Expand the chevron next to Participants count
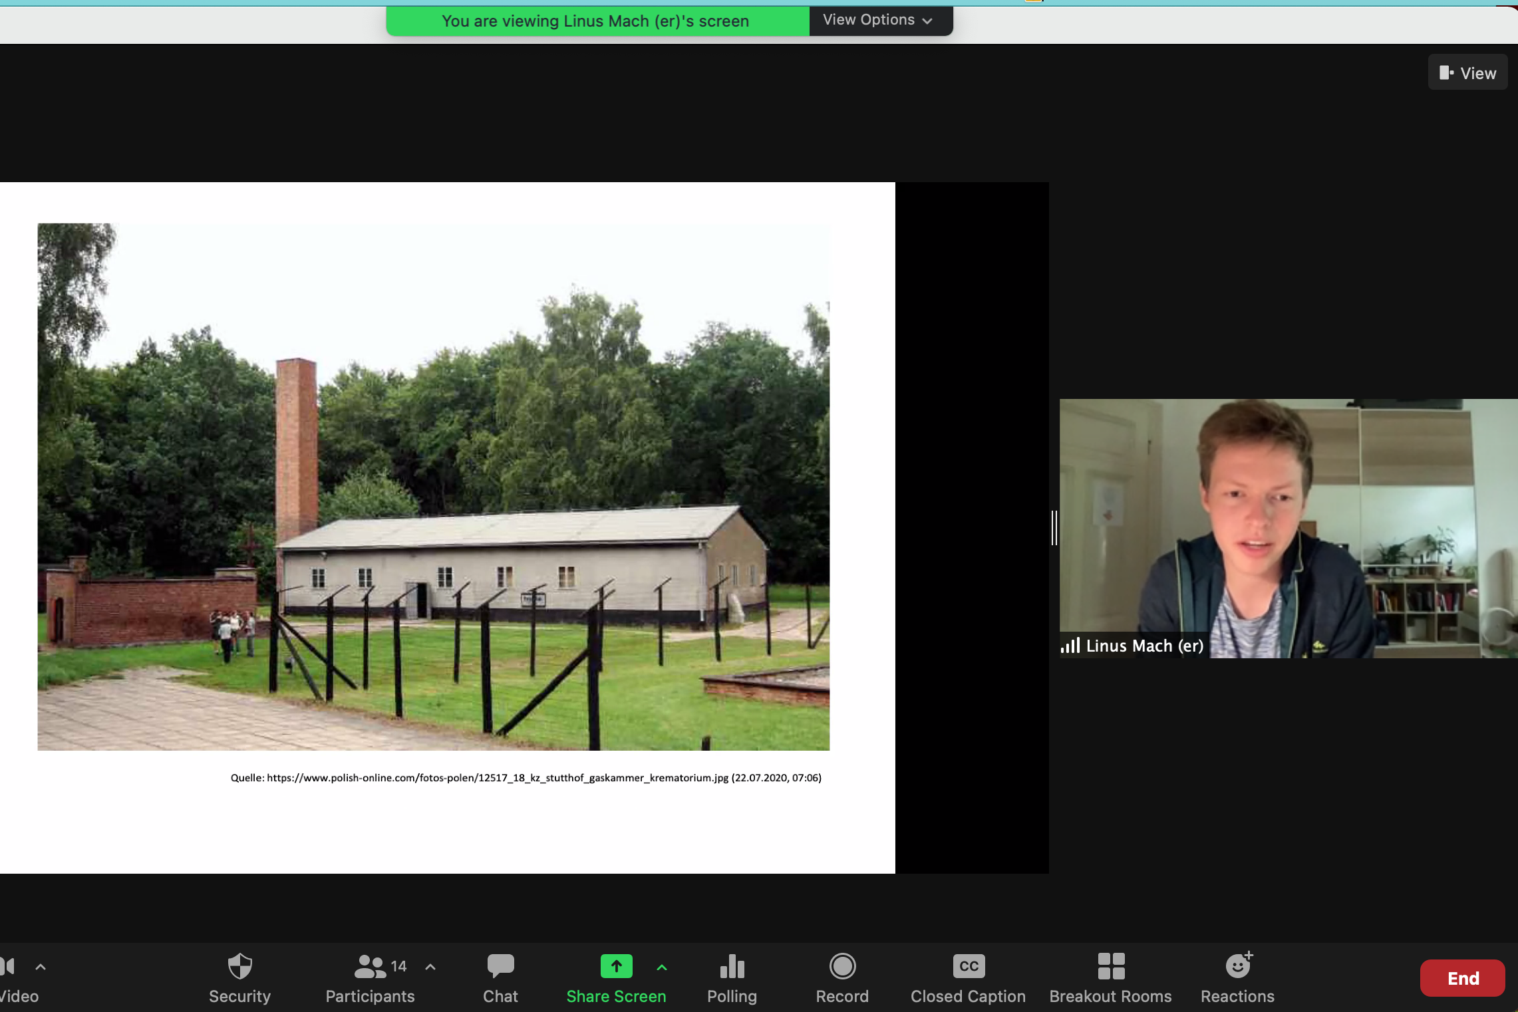 [x=430, y=967]
